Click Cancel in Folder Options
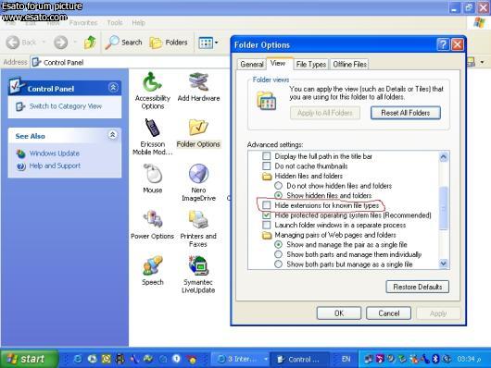Image resolution: width=491 pixels, height=368 pixels. click(x=388, y=313)
